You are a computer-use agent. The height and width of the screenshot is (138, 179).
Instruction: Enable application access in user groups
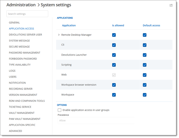59,110
